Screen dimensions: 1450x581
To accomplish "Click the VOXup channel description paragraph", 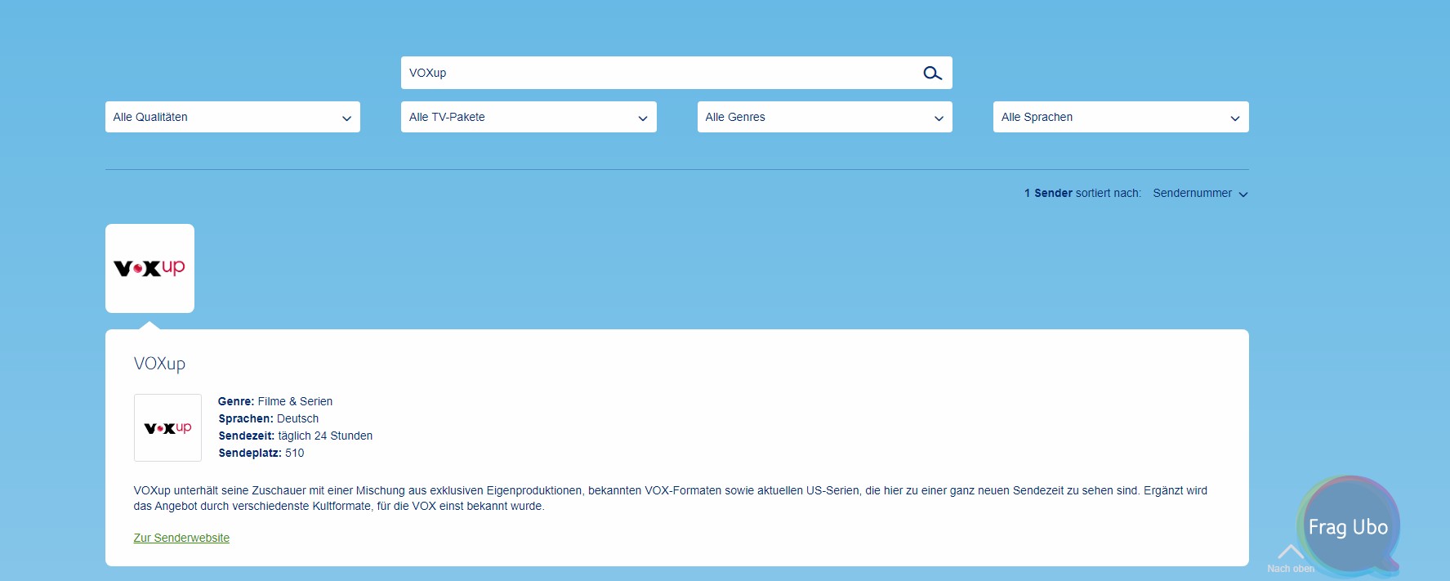I will click(x=670, y=498).
